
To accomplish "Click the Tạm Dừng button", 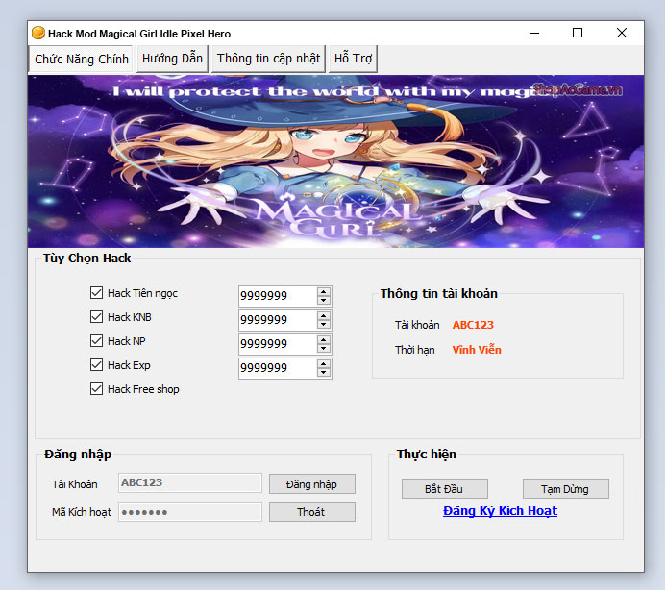I will [566, 489].
